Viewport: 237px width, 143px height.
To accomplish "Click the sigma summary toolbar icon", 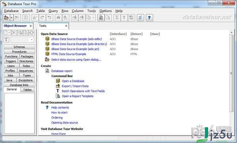I will (x=117, y=18).
